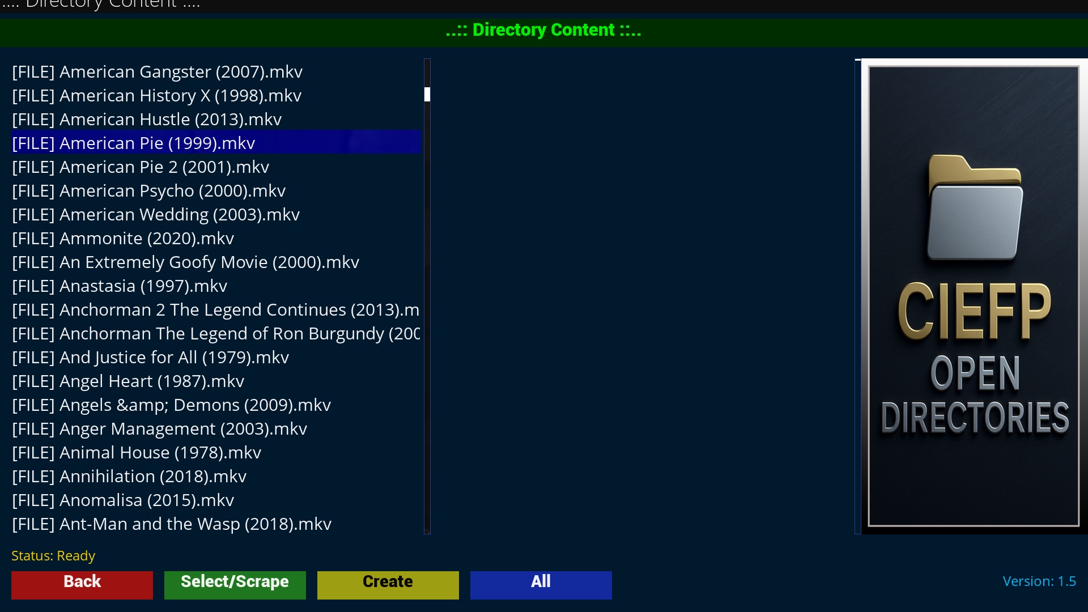Click the blue All button
The width and height of the screenshot is (1088, 612).
pyautogui.click(x=541, y=585)
